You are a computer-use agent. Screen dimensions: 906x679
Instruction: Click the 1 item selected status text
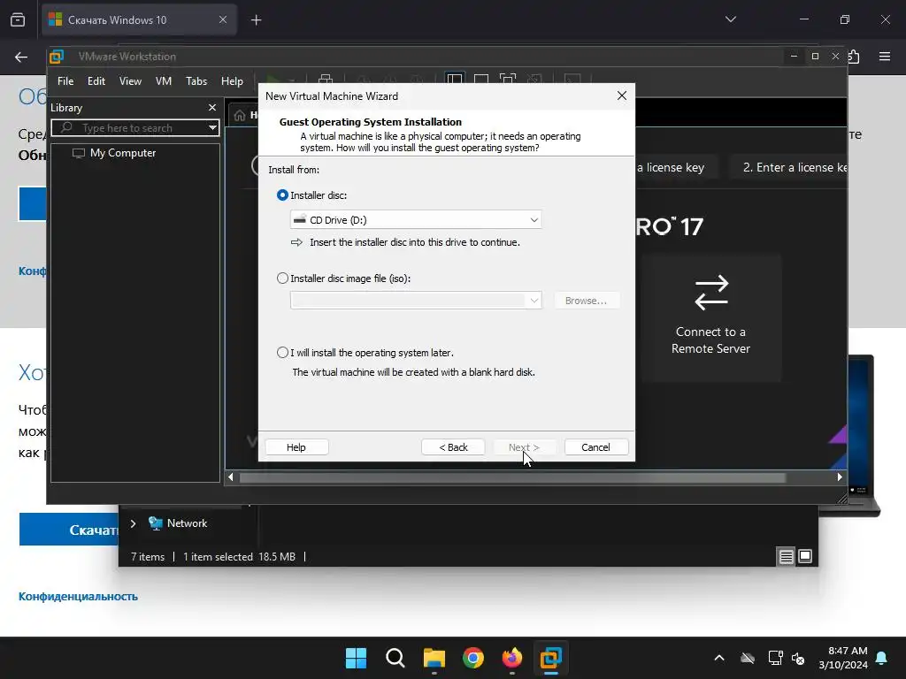[x=218, y=557]
